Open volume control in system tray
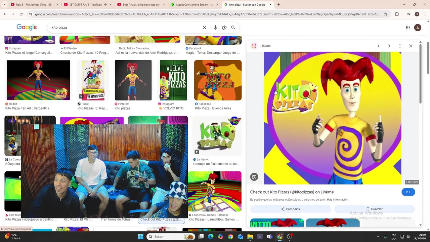The width and height of the screenshot is (430, 242). coord(408,237)
